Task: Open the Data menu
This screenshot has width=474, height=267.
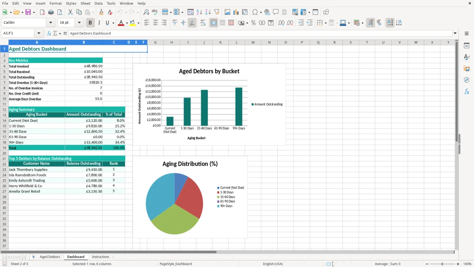Action: [x=98, y=3]
